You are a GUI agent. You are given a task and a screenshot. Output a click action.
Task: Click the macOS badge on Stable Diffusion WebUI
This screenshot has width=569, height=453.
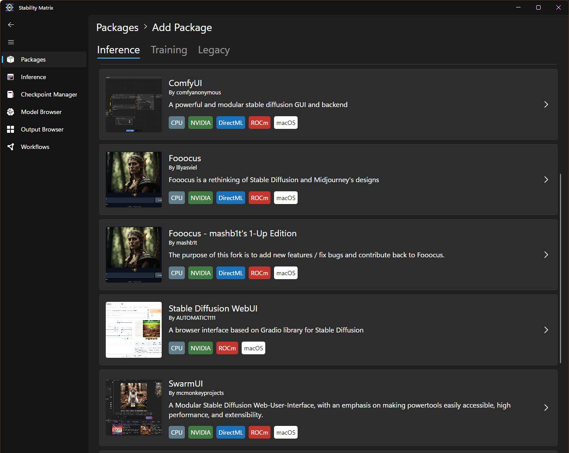click(x=253, y=348)
